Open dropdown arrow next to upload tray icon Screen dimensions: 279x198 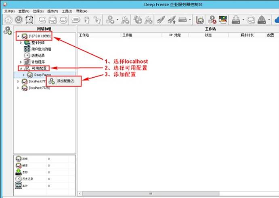269,19
